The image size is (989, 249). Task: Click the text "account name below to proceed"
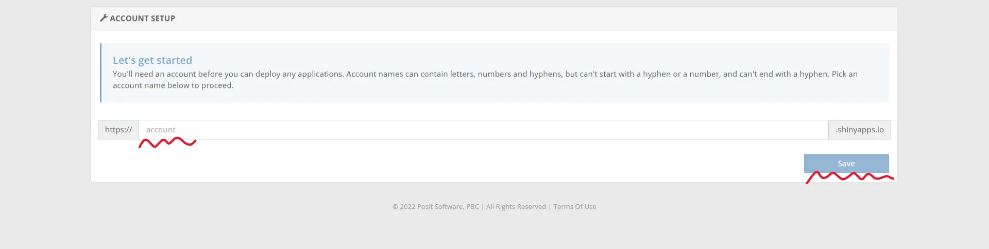pos(173,85)
